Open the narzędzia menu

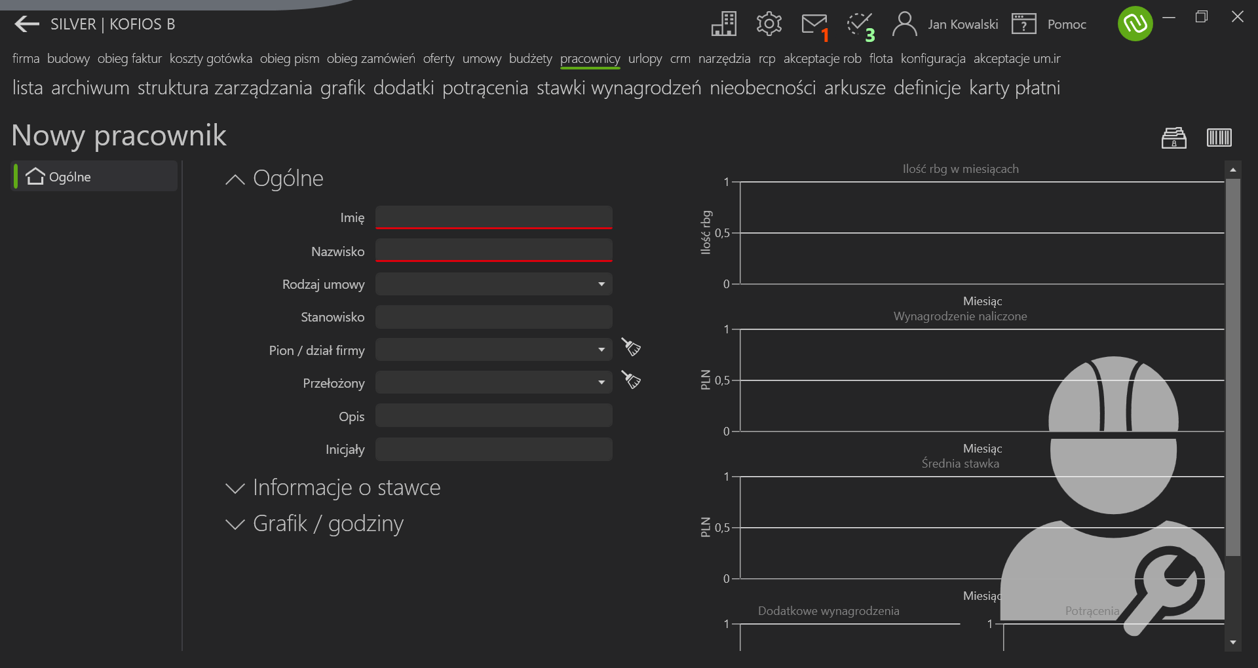click(725, 59)
